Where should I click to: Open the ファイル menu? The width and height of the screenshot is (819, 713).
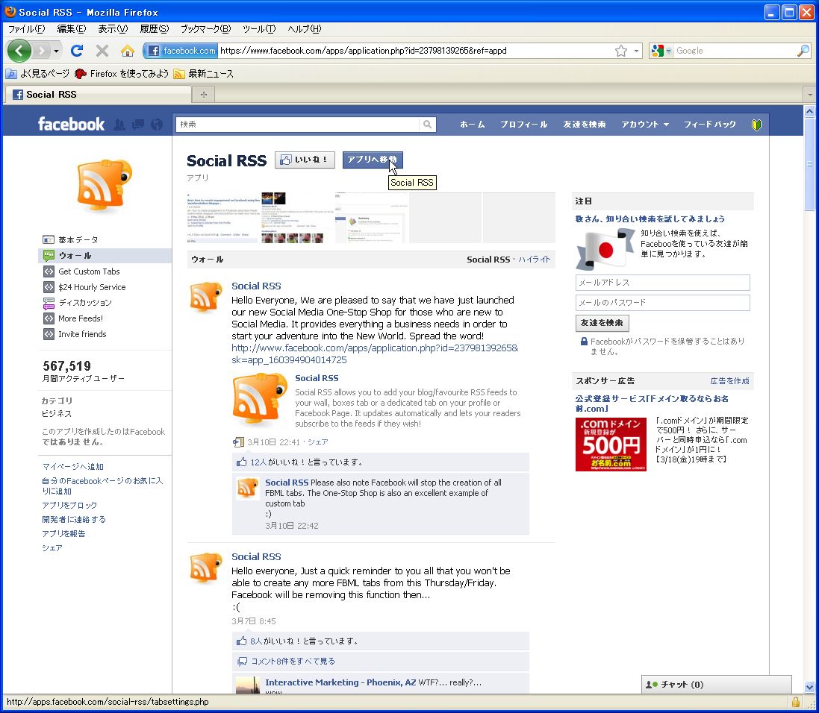tap(26, 28)
